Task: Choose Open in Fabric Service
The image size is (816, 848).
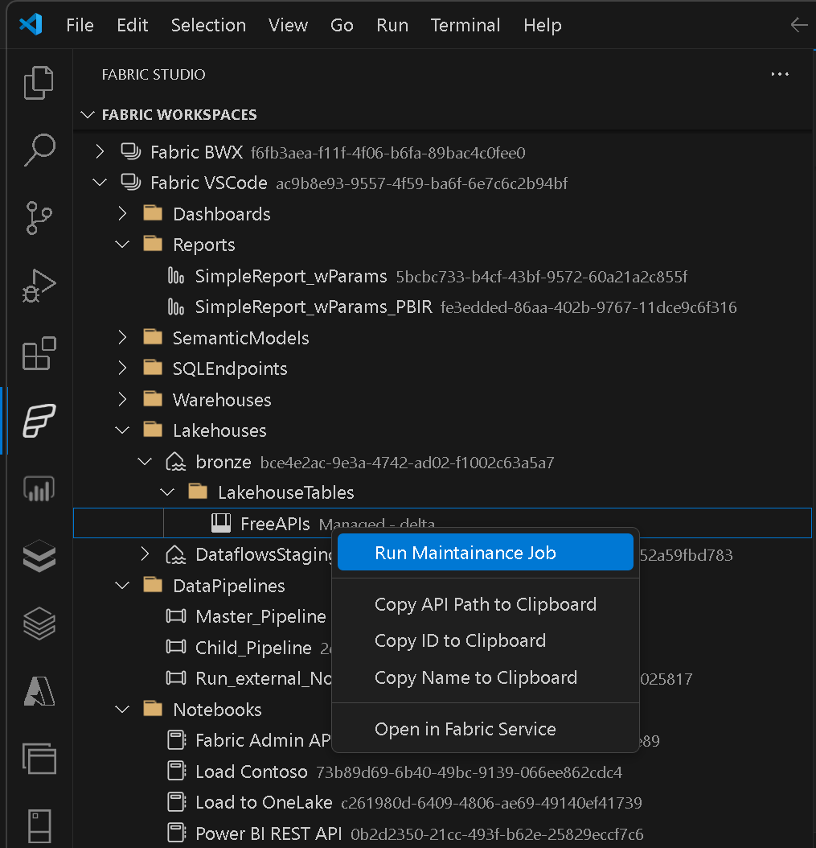Action: click(486, 729)
